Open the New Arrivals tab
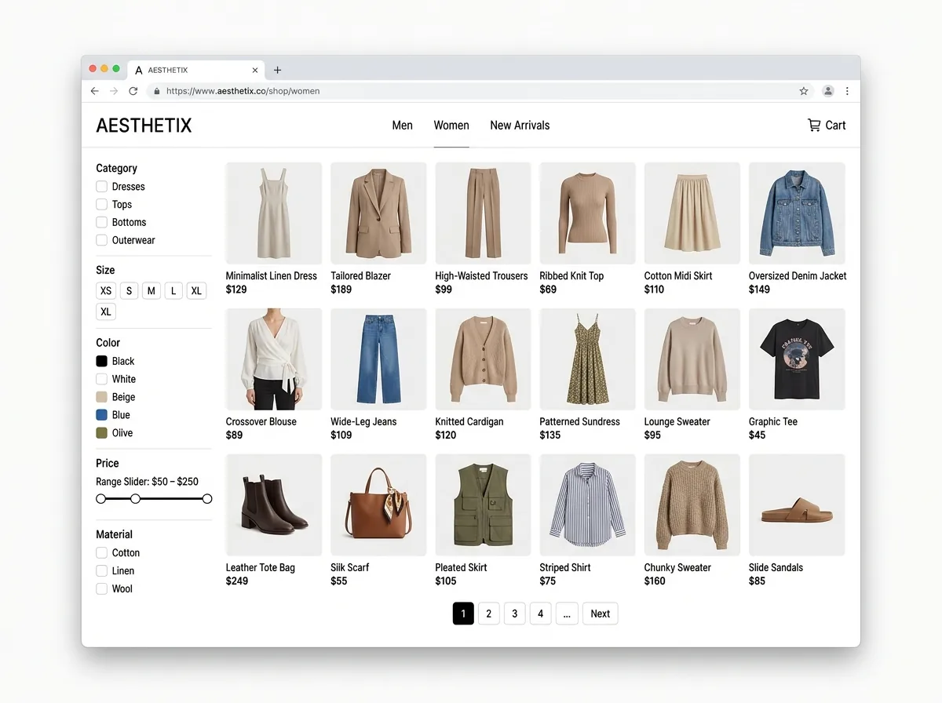The width and height of the screenshot is (942, 703). 520,125
